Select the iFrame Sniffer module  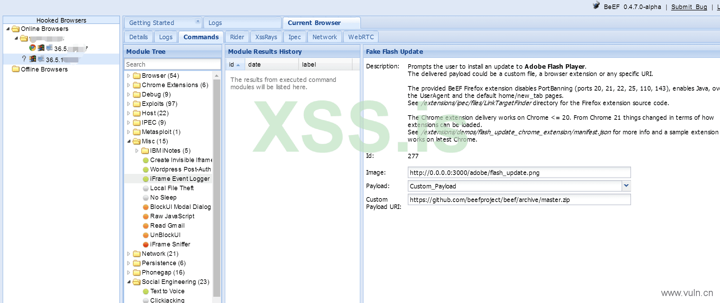click(170, 244)
